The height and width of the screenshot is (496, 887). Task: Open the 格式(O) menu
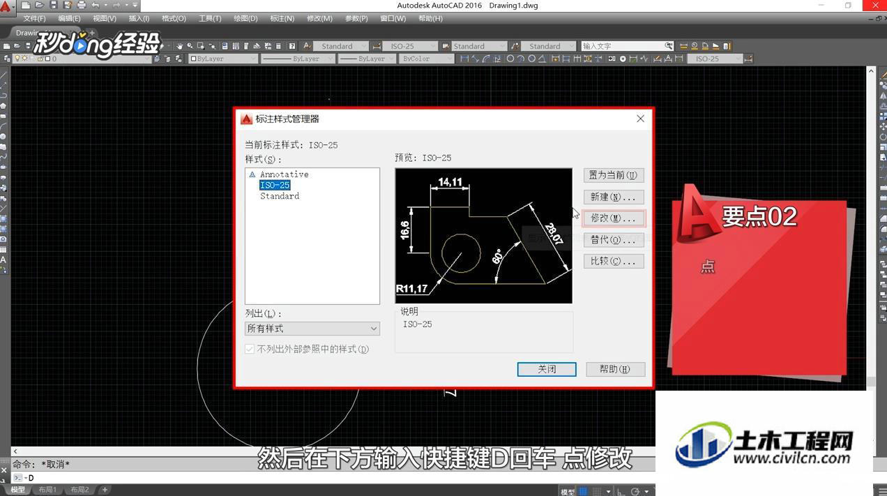[x=174, y=18]
